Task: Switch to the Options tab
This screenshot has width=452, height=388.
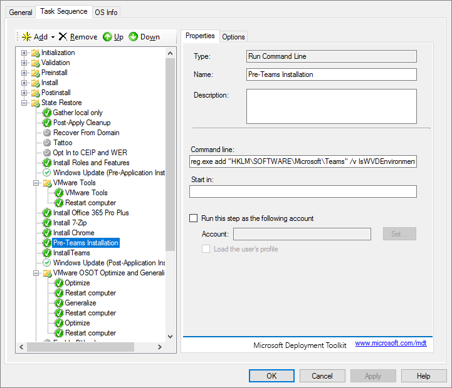Action: (x=233, y=37)
